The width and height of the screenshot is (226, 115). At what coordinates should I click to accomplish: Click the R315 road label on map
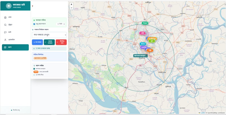click(109, 7)
